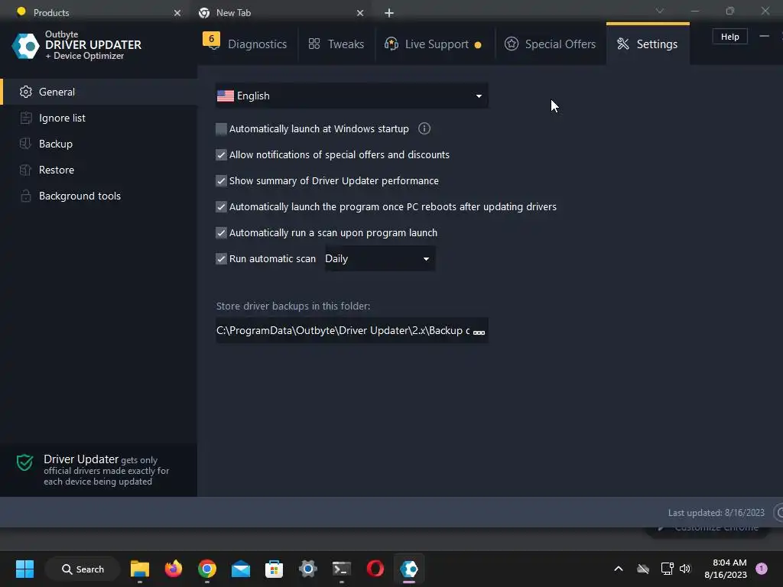Go to the Restore section
Image resolution: width=783 pixels, height=587 pixels.
[99, 170]
